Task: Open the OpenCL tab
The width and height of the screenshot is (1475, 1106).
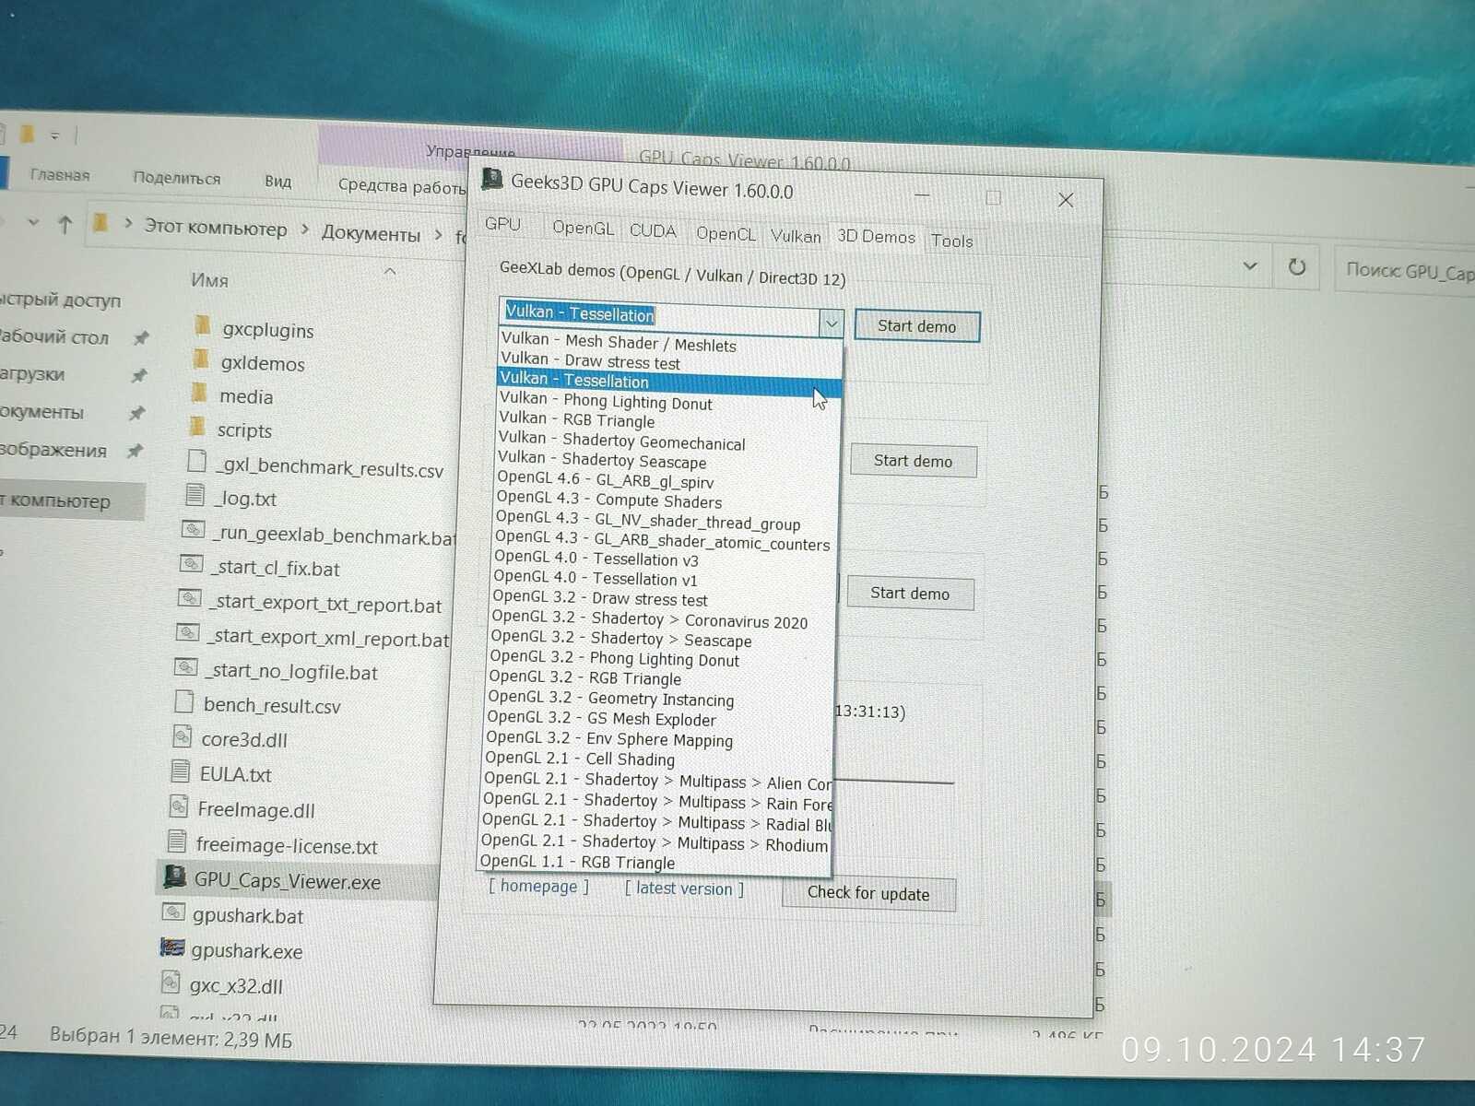Action: point(726,233)
